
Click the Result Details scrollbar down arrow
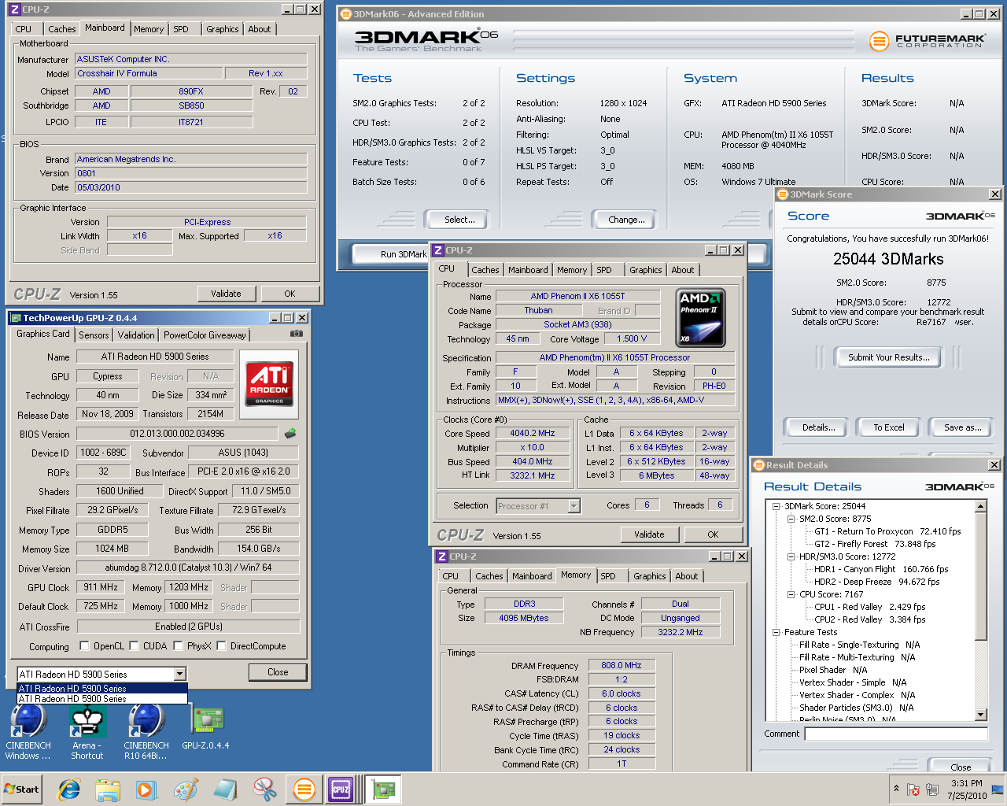click(x=981, y=715)
